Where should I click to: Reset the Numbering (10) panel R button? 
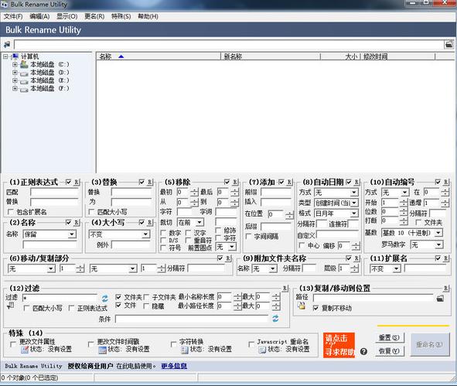445,183
